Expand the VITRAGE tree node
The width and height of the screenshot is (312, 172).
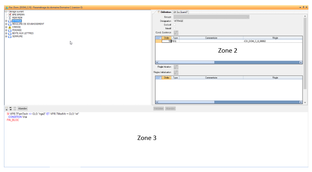[6, 21]
